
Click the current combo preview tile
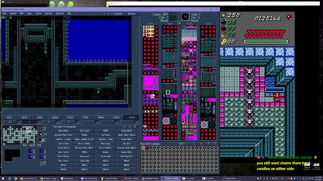pyautogui.click(x=173, y=17)
